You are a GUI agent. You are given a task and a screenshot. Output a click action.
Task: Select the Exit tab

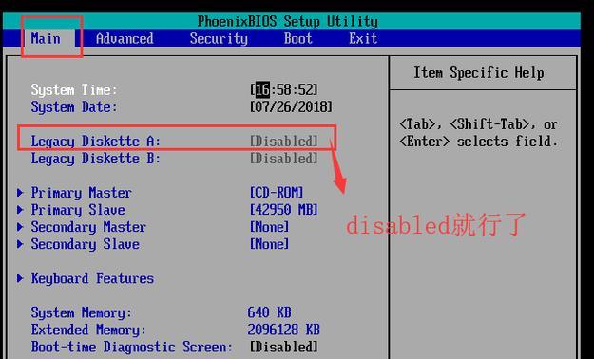[x=363, y=39]
